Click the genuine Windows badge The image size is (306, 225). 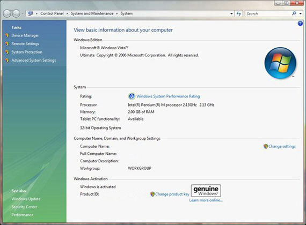(206, 191)
